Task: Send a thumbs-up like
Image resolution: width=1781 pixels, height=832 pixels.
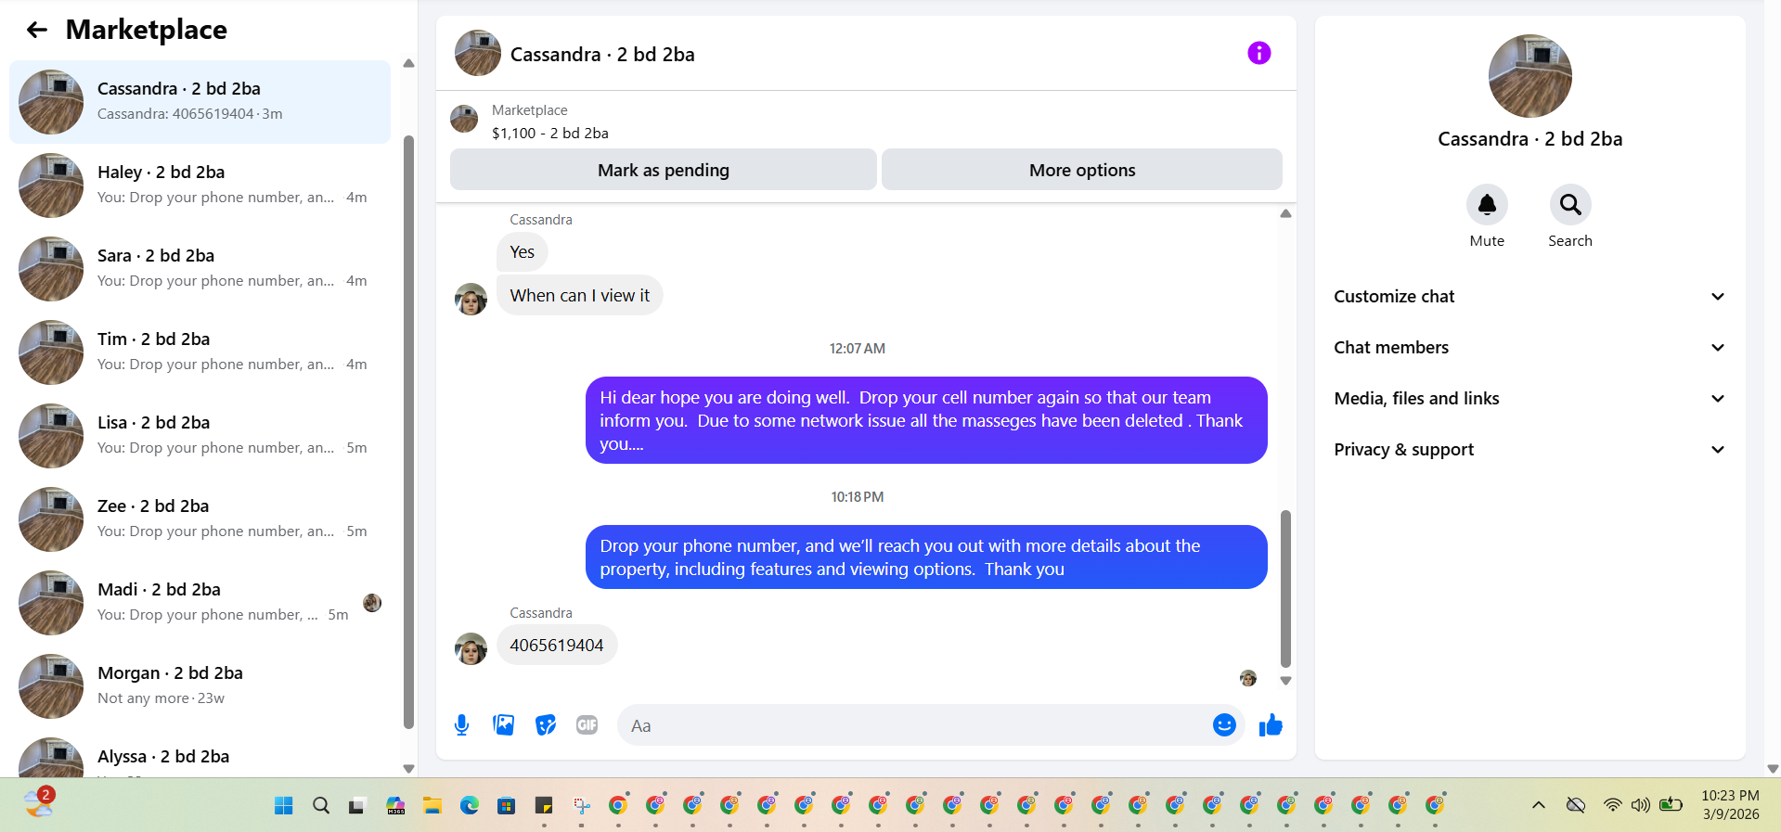Action: tap(1271, 725)
